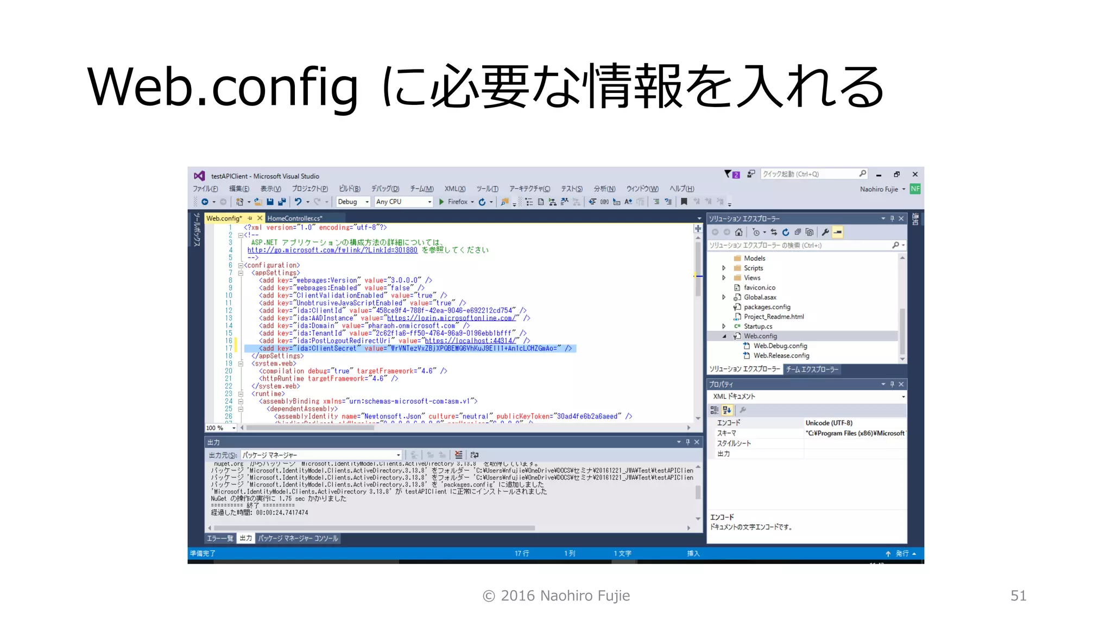This screenshot has height=626, width=1112.
Task: Toggle auto-hide pin of Solution Explorer
Action: pyautogui.click(x=892, y=219)
